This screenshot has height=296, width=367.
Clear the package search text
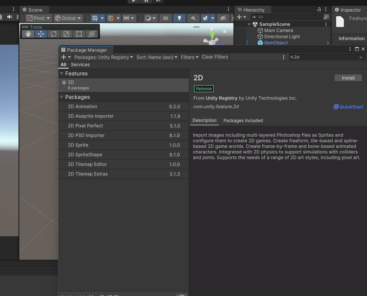[x=361, y=57]
